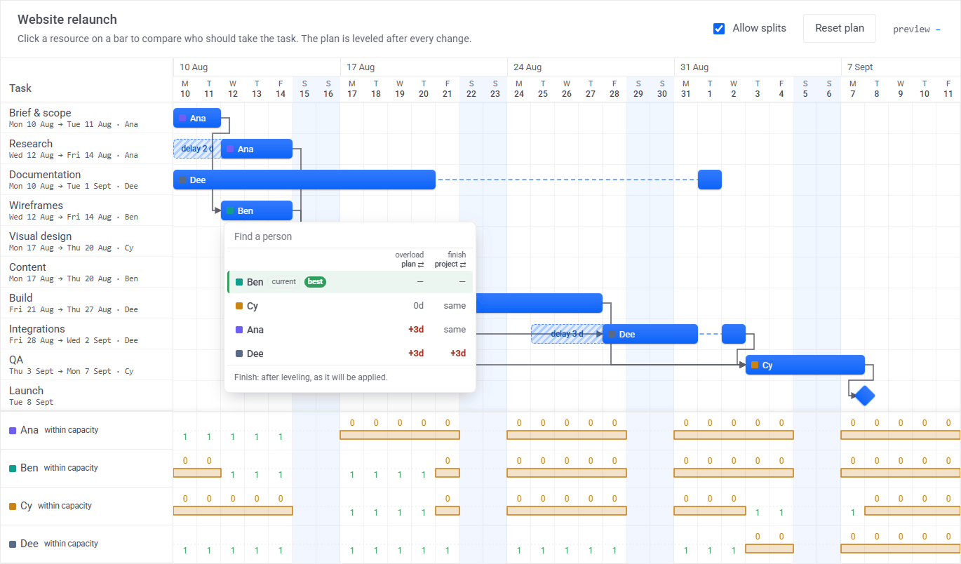The height and width of the screenshot is (564, 961).
Task: Click the 'QA' task name
Action: [16, 360]
